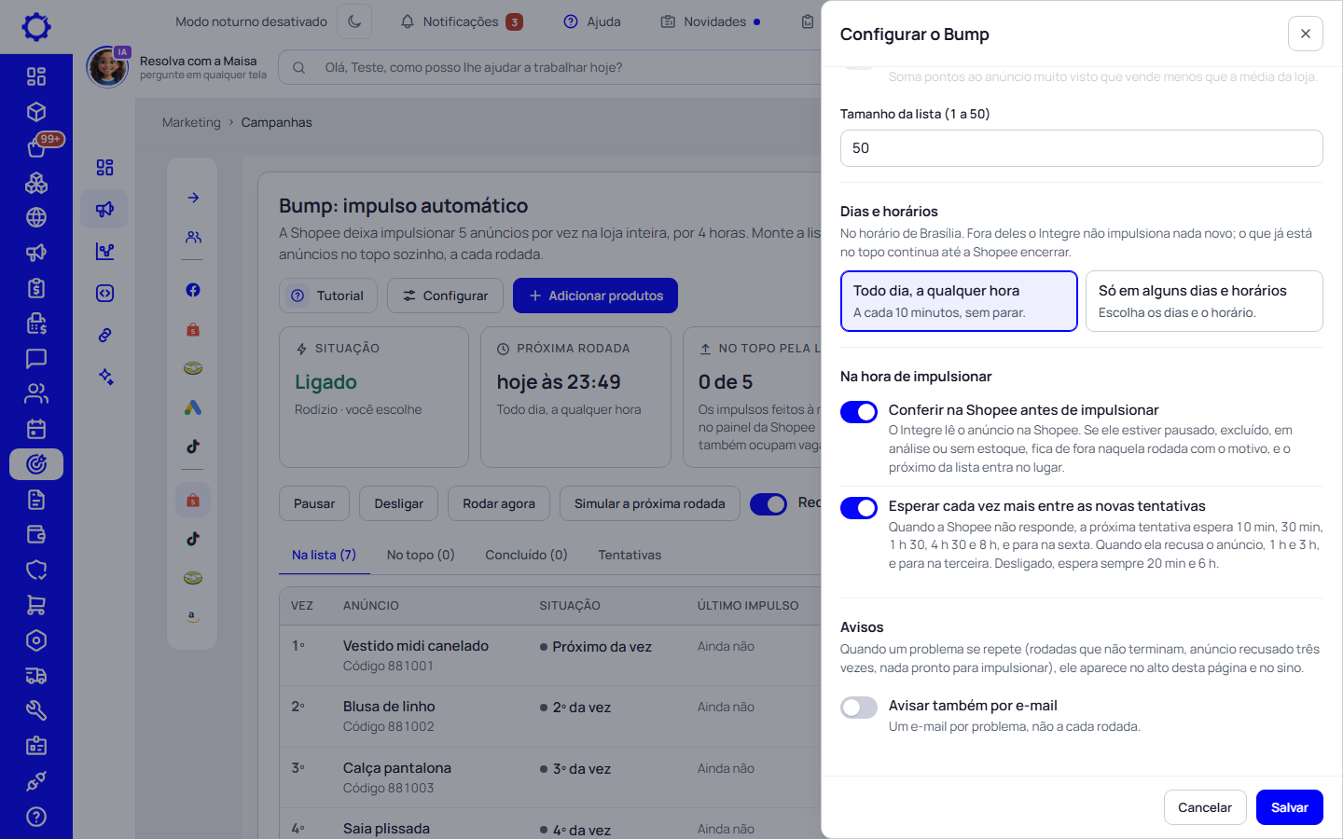Switch to the Concluído (0) tab

pyautogui.click(x=526, y=555)
